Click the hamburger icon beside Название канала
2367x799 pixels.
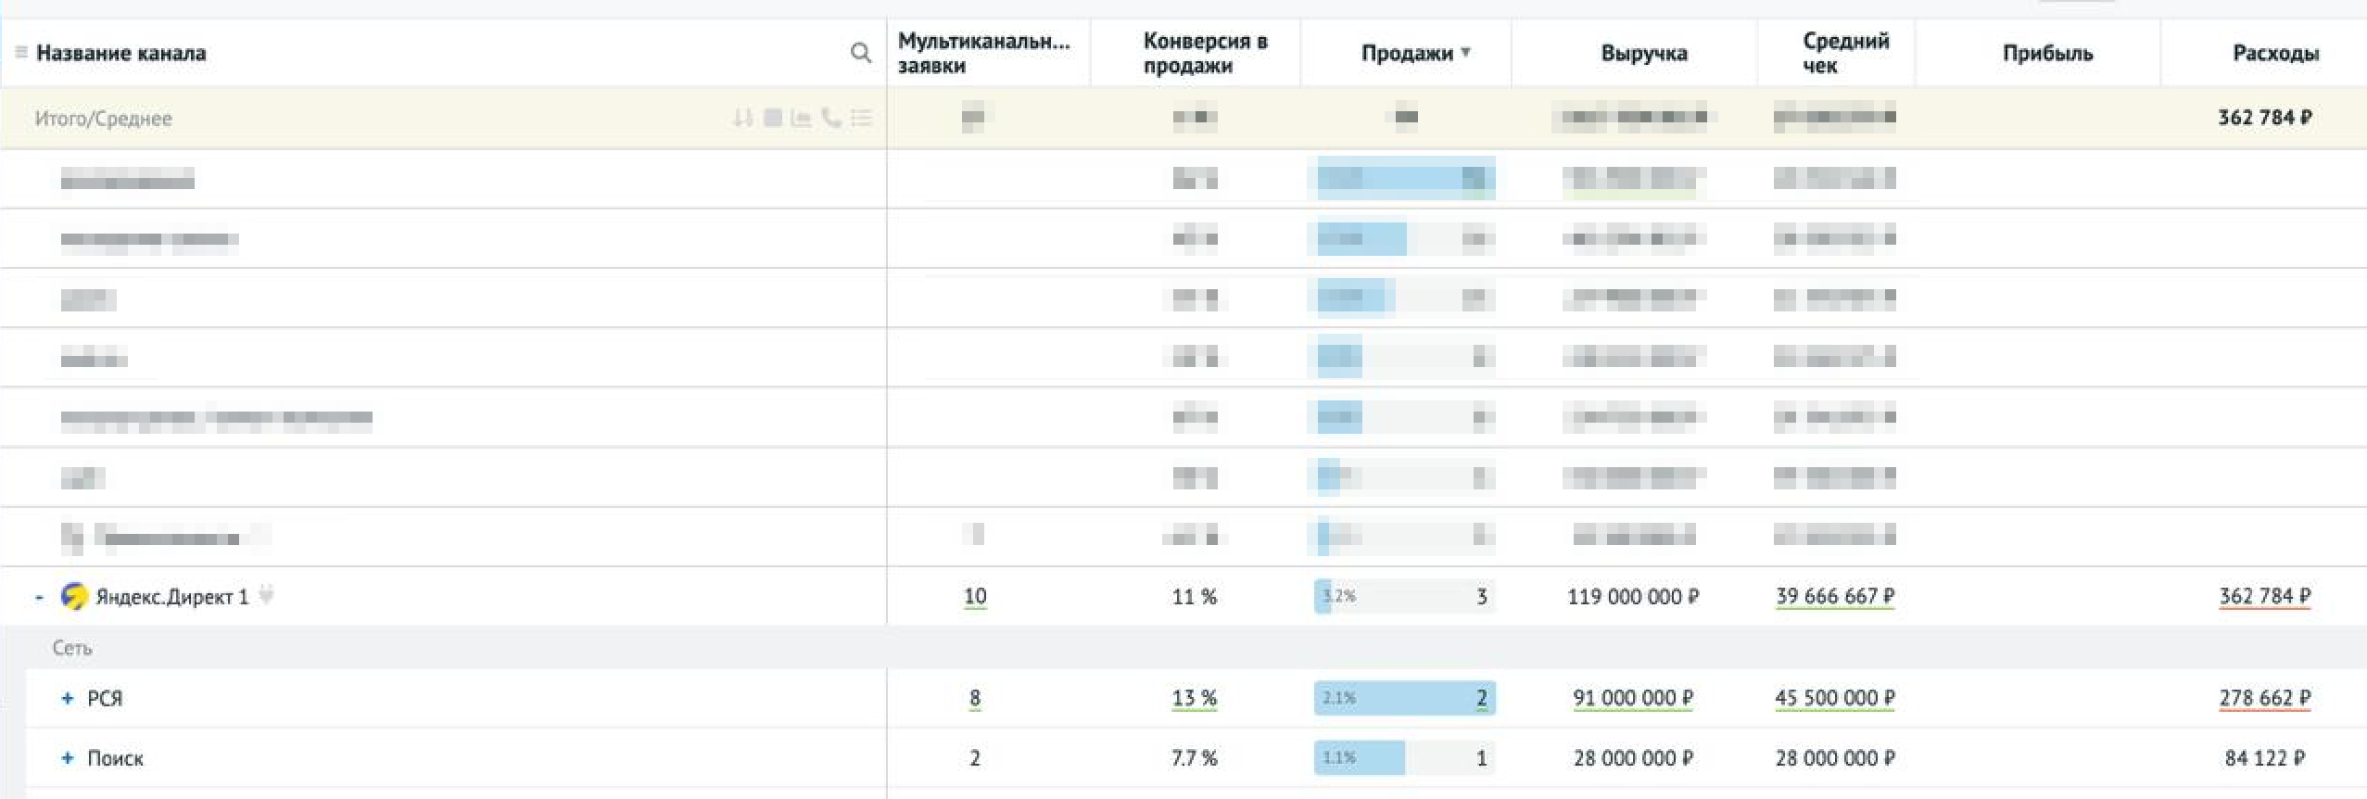pos(20,52)
